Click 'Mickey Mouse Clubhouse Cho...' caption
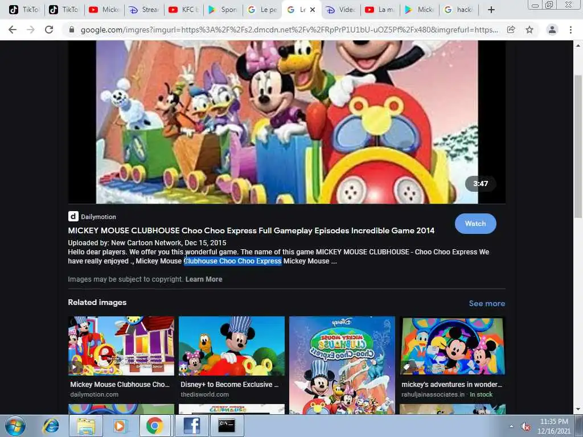The height and width of the screenshot is (437, 583). click(x=120, y=385)
